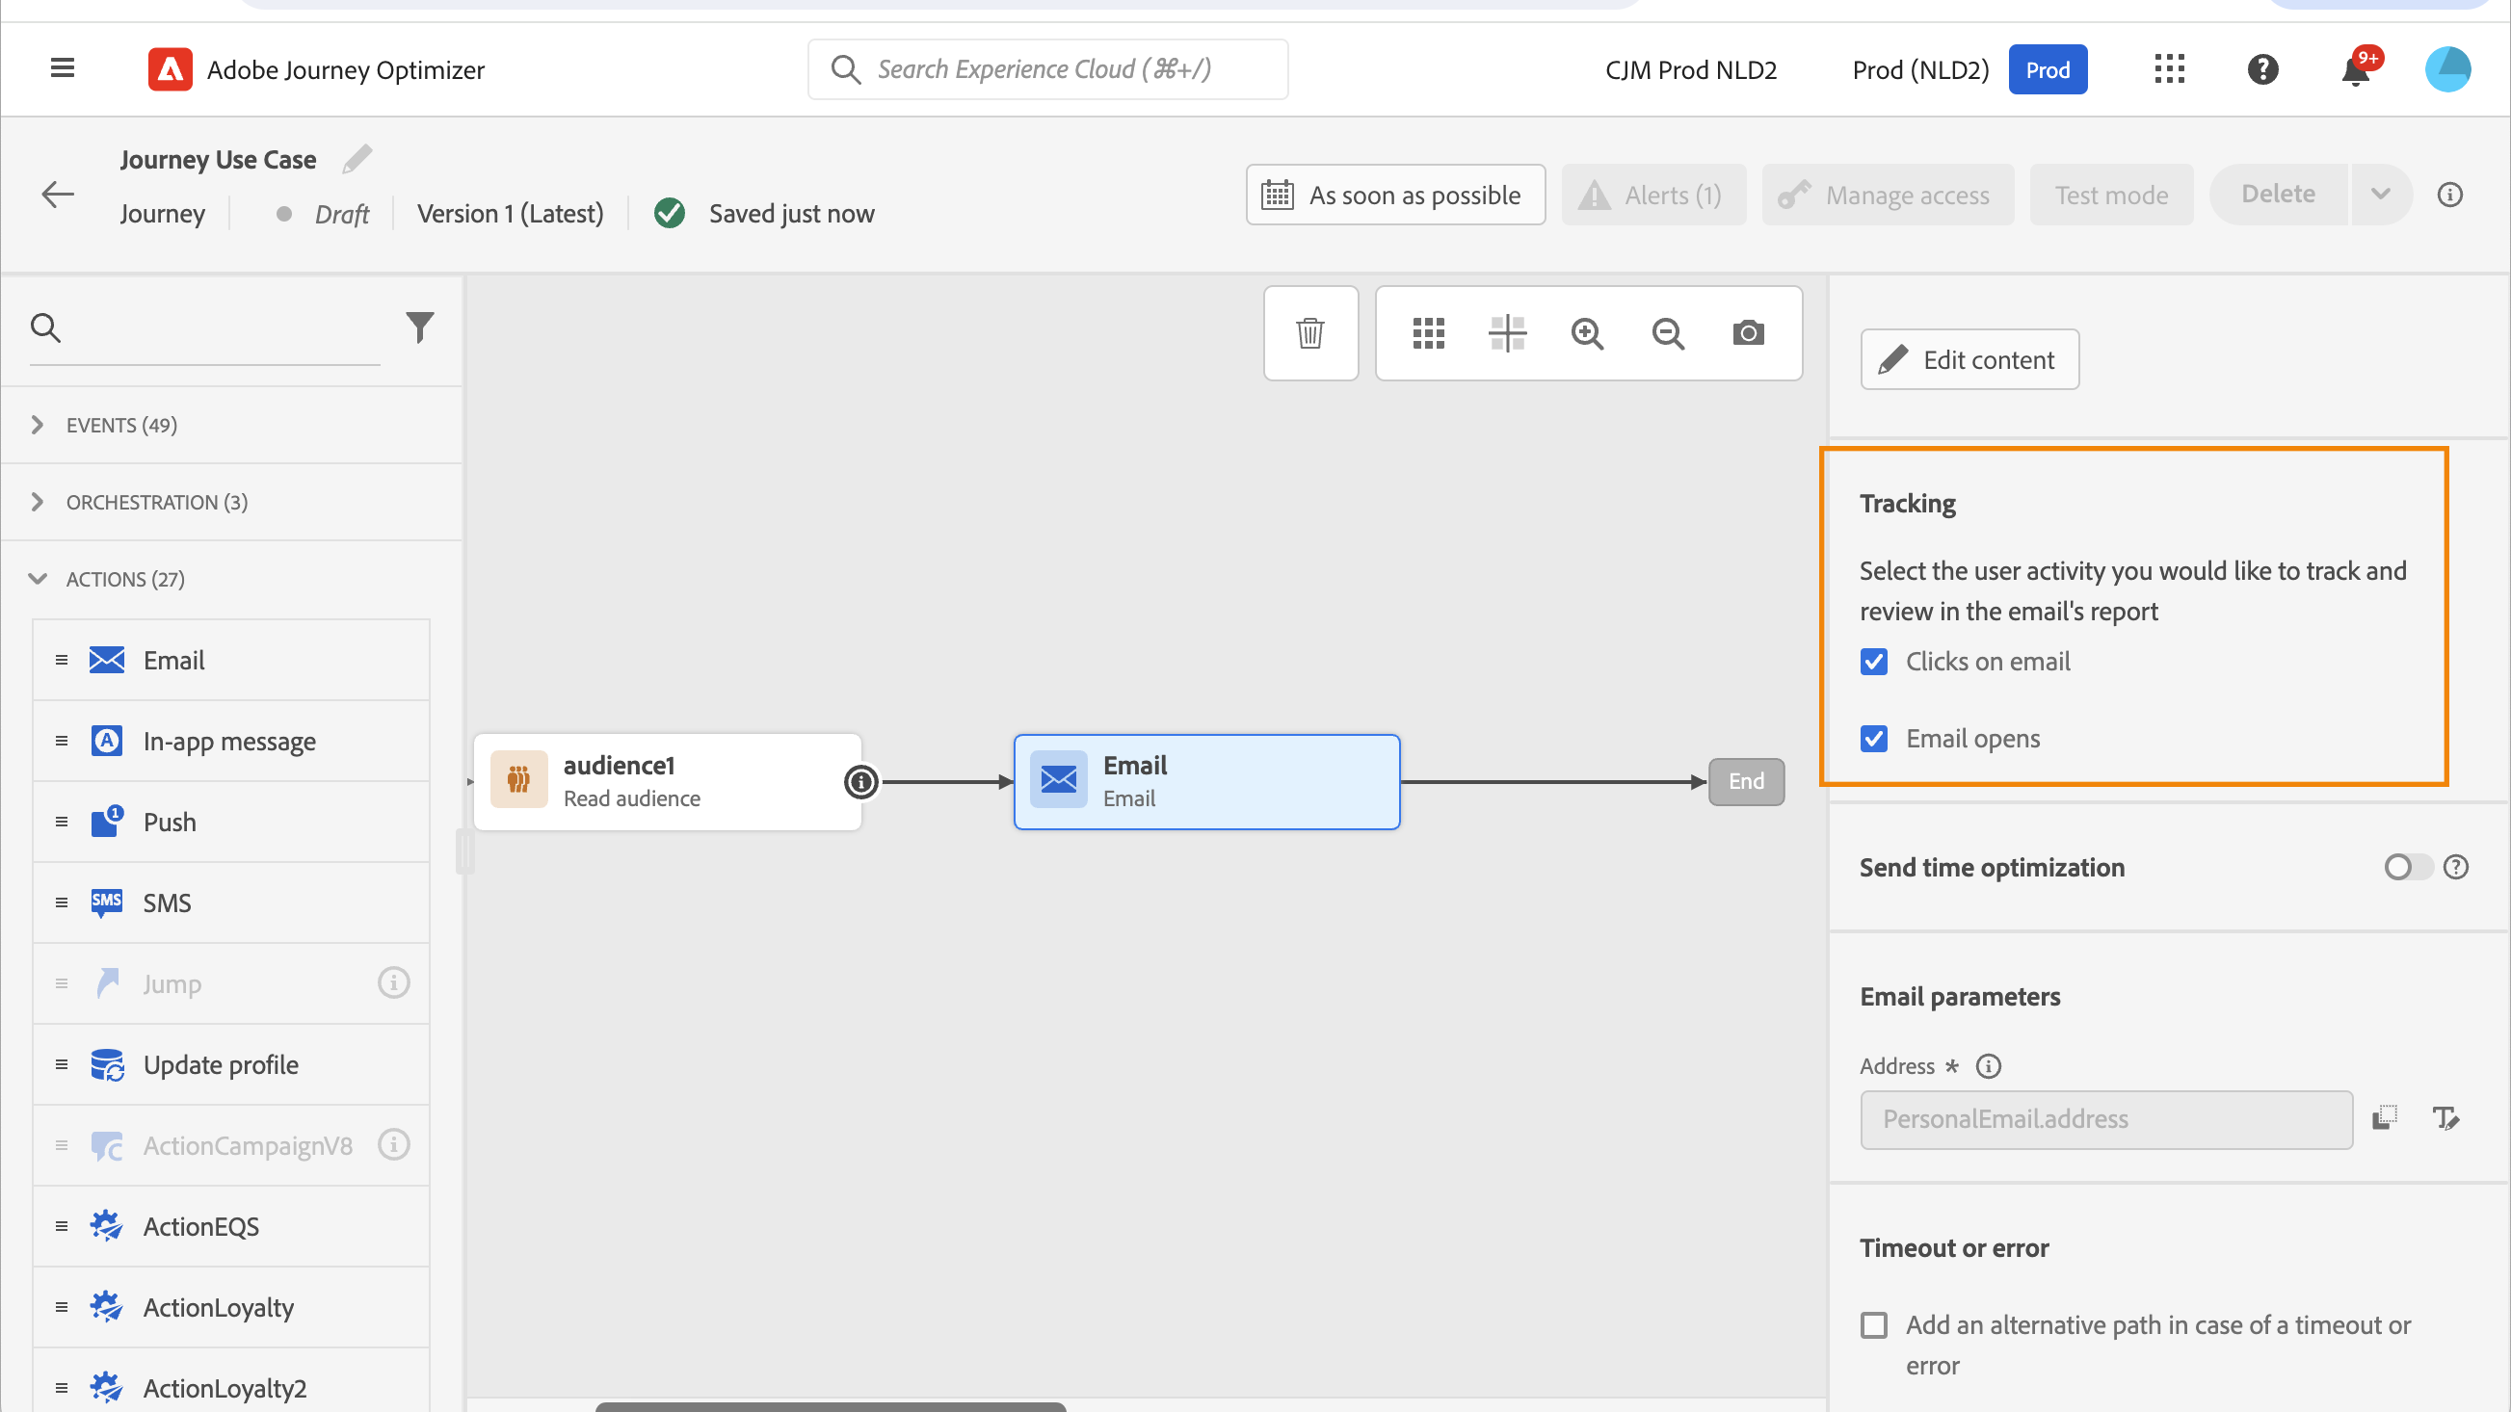Click the zoom out magnifier icon
Viewport: 2511px width, 1412px height.
tap(1668, 333)
